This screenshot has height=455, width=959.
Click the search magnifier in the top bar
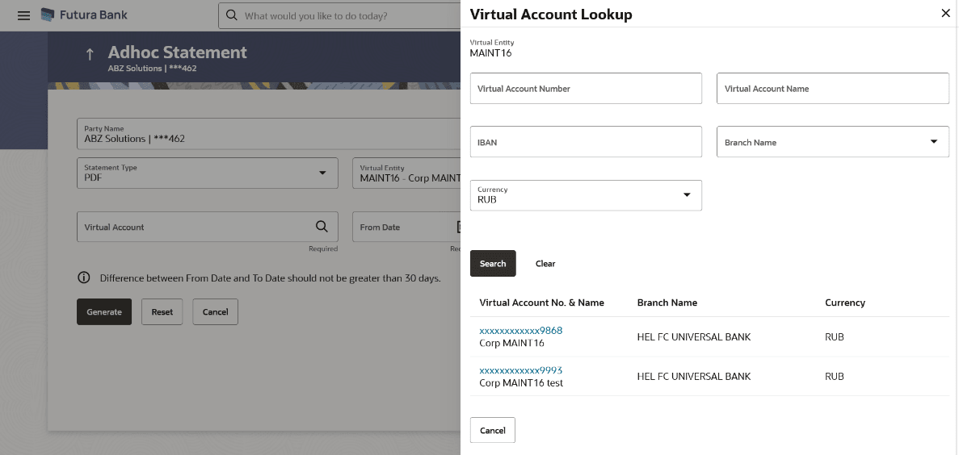tap(233, 15)
